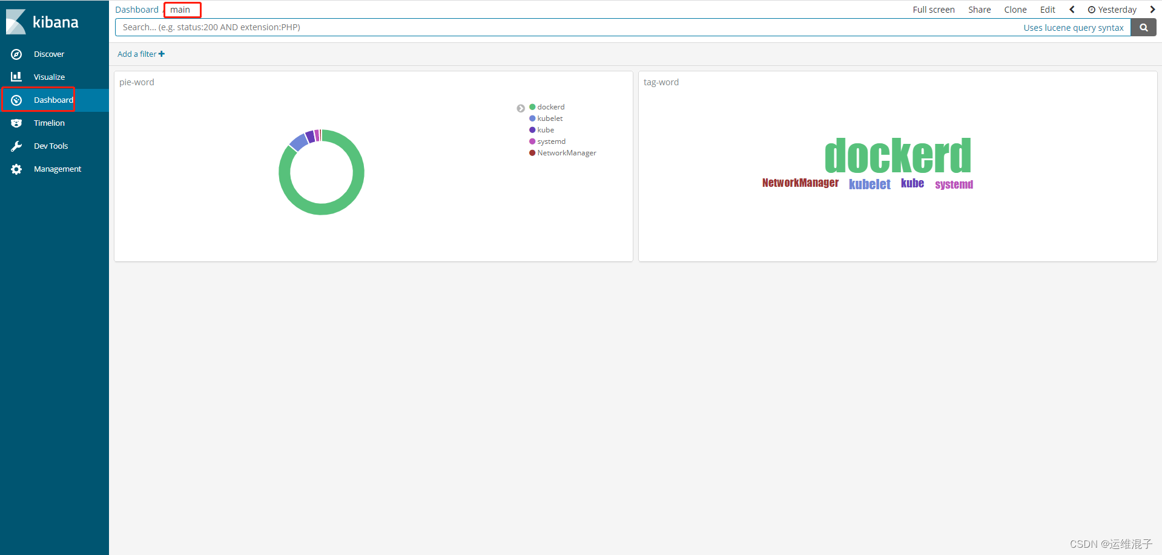Click the blue kubelet donut slice

(298, 142)
